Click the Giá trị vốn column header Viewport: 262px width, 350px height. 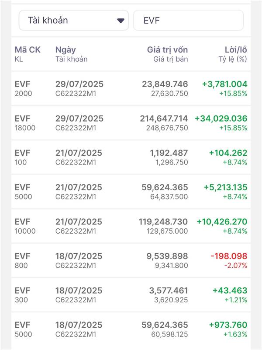167,50
